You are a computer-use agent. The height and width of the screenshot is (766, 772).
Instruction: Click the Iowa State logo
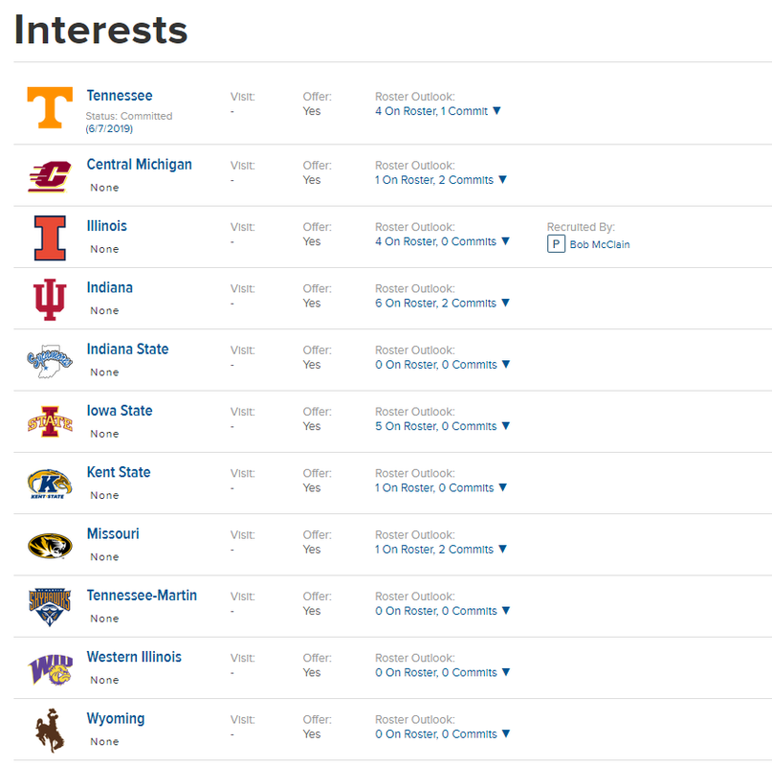(50, 422)
